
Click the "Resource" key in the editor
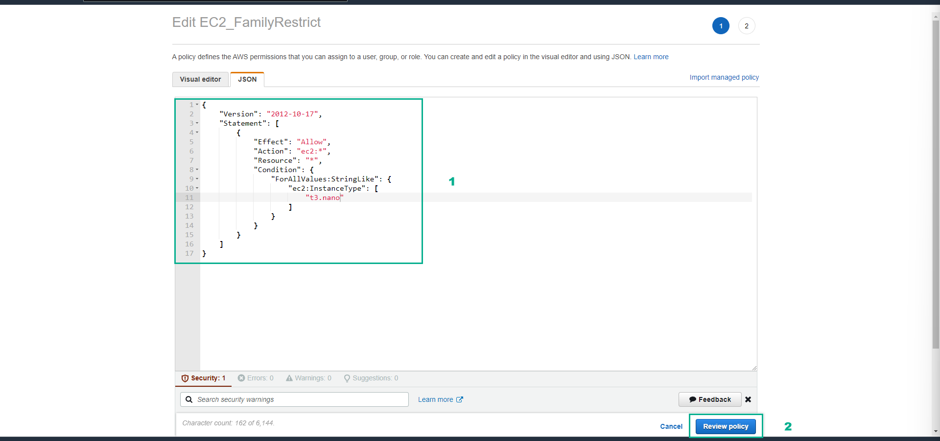pos(275,160)
